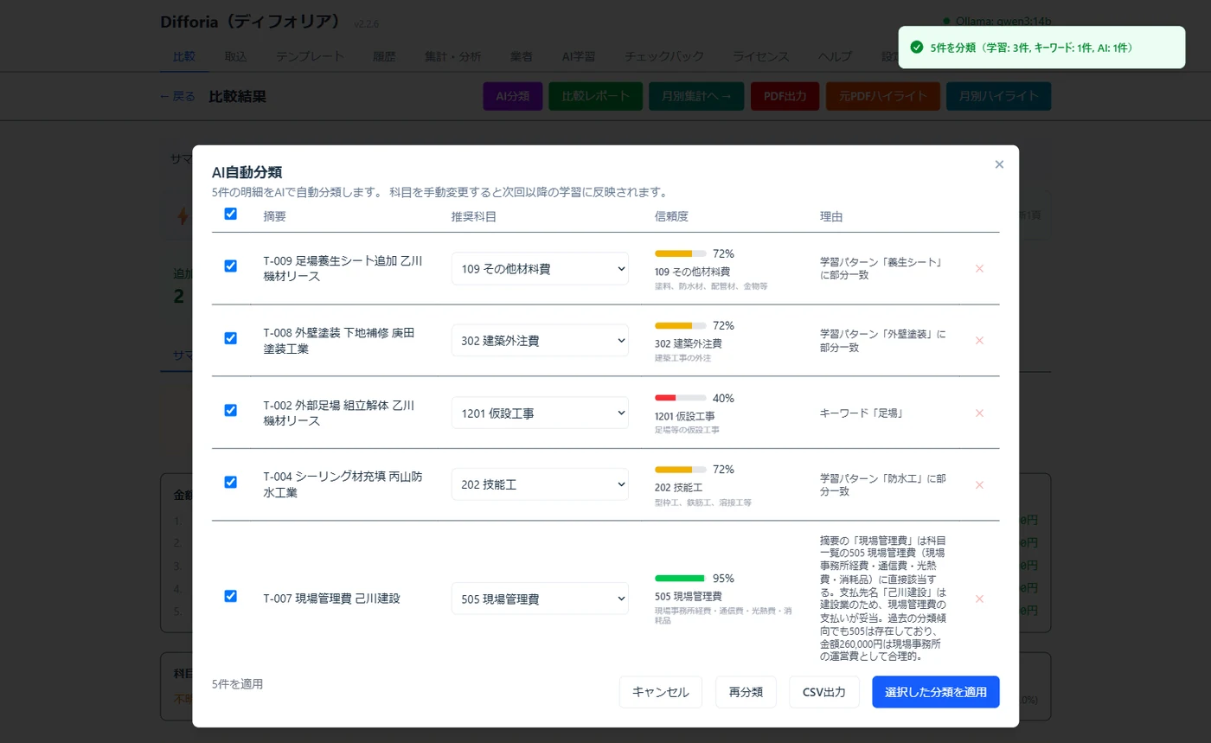
Task: Click the 信頼度 column header
Action: coord(671,216)
